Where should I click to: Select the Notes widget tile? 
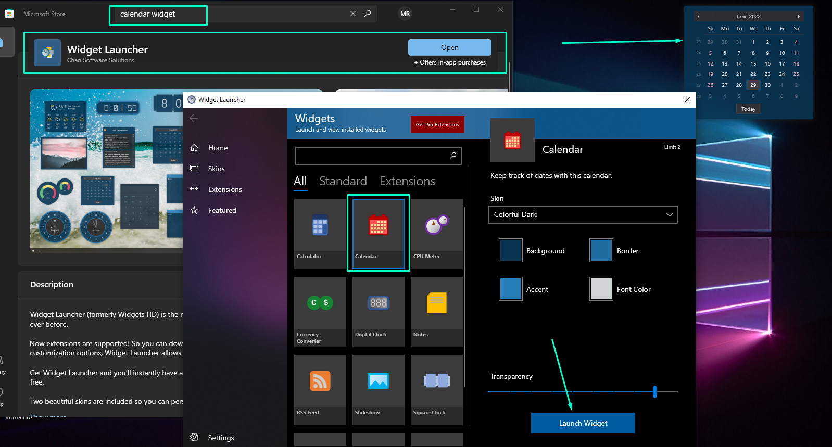[436, 312]
